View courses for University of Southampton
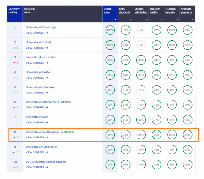The height and width of the screenshot is (179, 204). coord(37,137)
